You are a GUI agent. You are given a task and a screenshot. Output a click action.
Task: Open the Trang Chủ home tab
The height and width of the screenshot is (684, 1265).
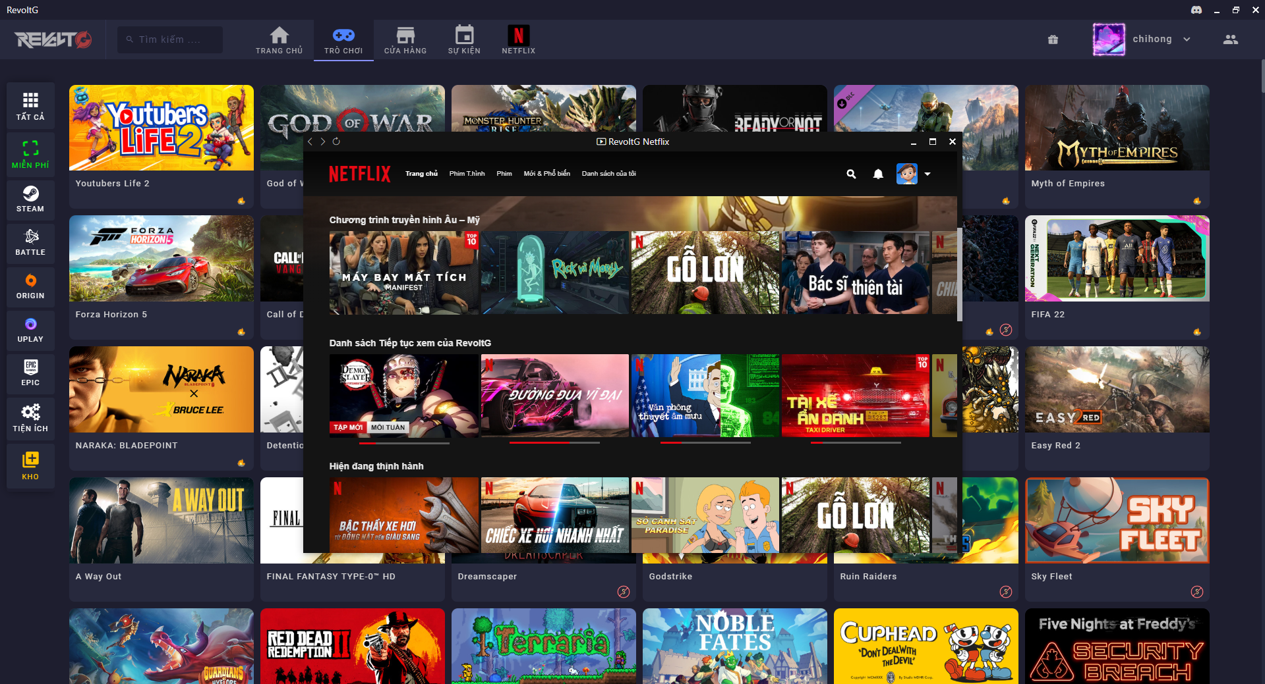279,40
